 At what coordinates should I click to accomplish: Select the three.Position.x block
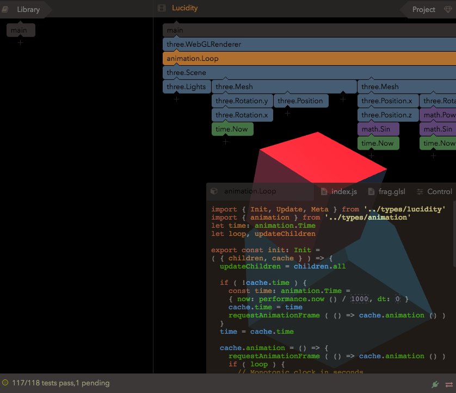pos(388,101)
